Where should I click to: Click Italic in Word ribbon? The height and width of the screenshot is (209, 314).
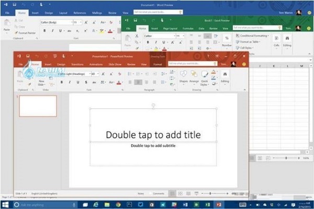[52, 31]
